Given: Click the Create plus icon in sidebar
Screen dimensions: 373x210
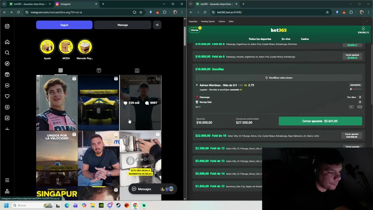Looking at the screenshot, I should (7, 107).
